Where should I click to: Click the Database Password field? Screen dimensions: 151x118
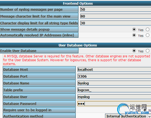(114, 104)
